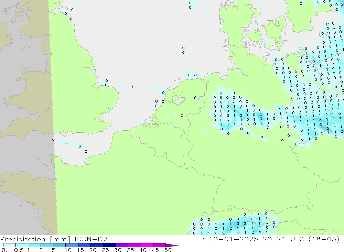Click the "Fr" weekday label
The width and height of the screenshot is (344, 252).
coord(201,239)
